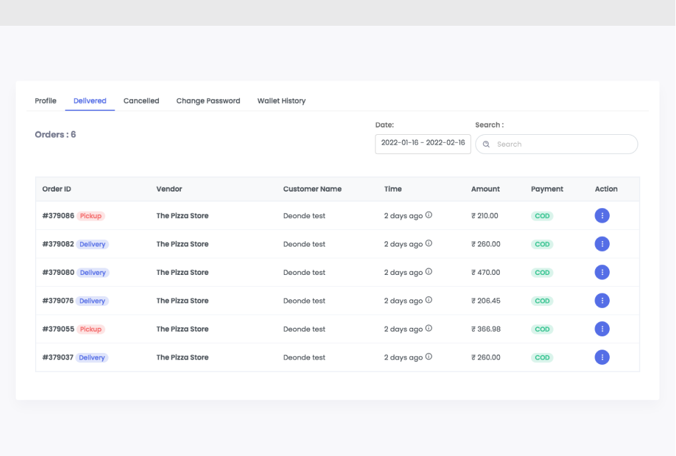Image resolution: width=676 pixels, height=456 pixels.
Task: Open the Cancelled tab
Action: 141,100
